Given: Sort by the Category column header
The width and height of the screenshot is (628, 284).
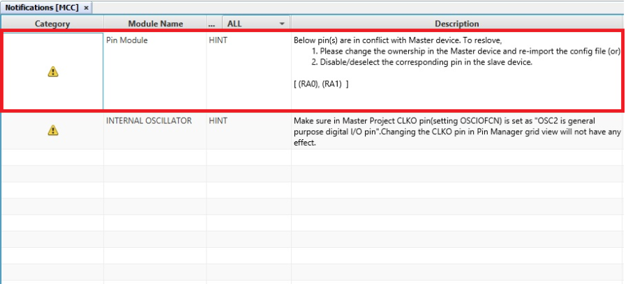Looking at the screenshot, I should pos(52,24).
